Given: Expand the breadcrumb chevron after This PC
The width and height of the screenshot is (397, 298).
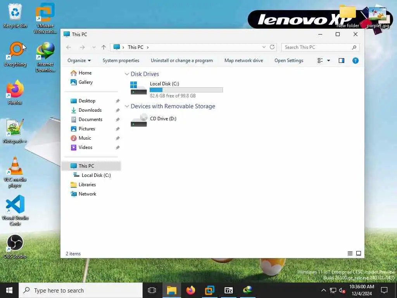Looking at the screenshot, I should click(148, 47).
